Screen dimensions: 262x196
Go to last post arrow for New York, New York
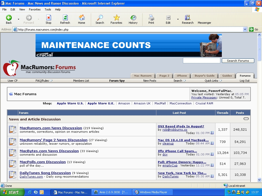(212, 176)
